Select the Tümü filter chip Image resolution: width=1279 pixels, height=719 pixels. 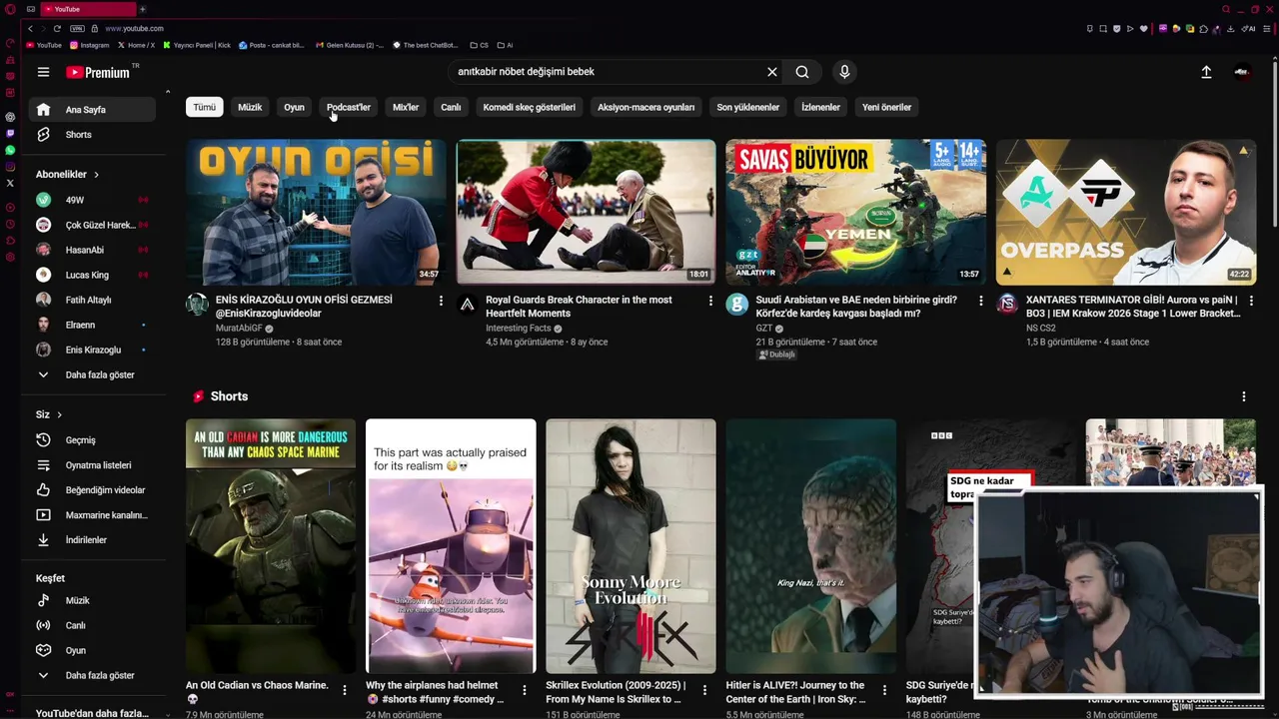pos(205,107)
